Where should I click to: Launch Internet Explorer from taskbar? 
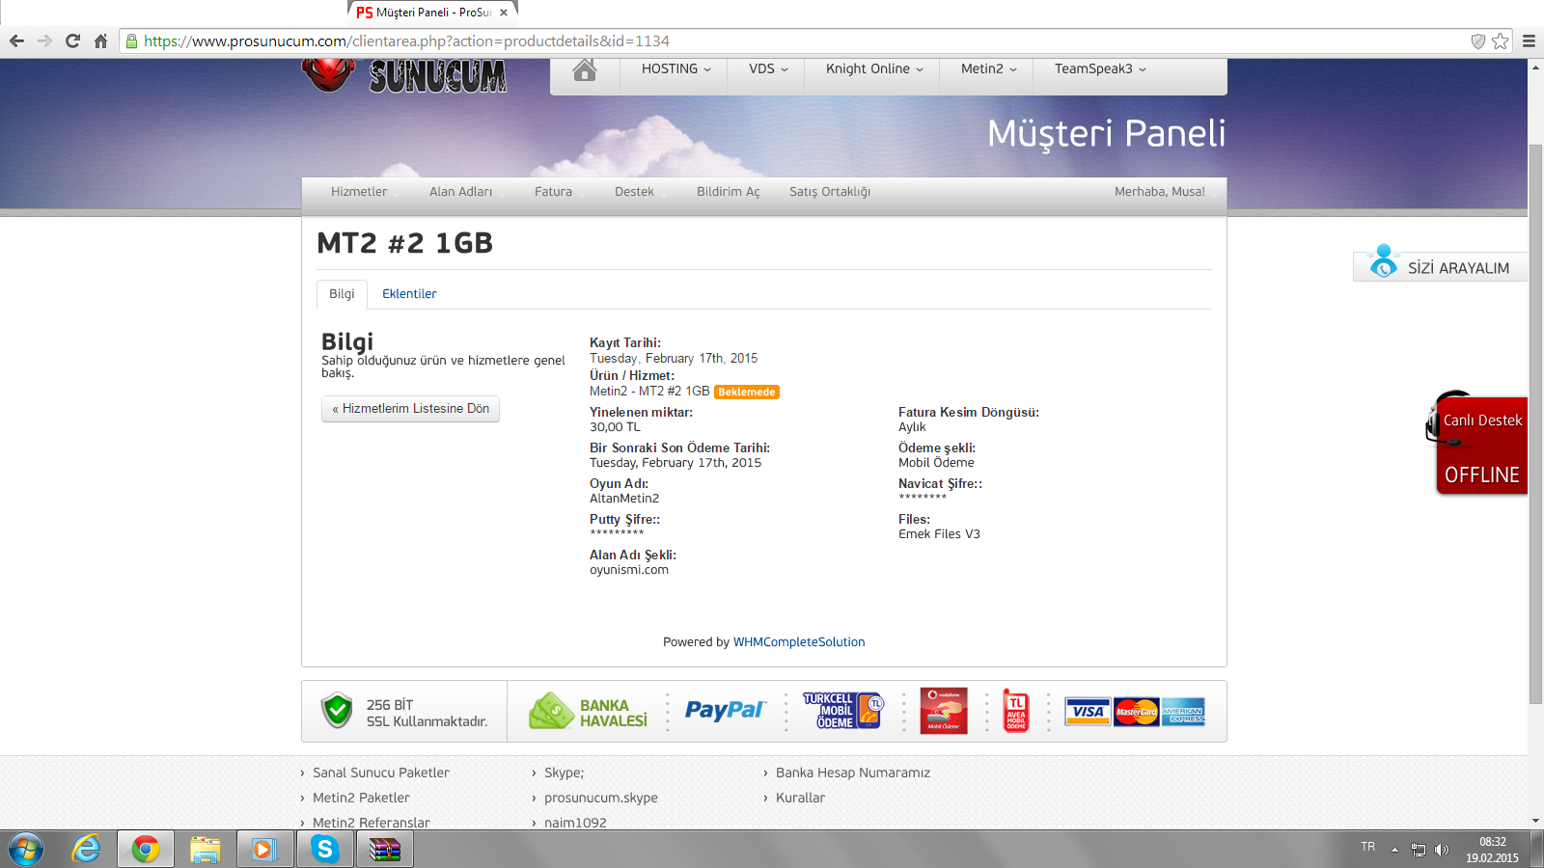point(86,850)
